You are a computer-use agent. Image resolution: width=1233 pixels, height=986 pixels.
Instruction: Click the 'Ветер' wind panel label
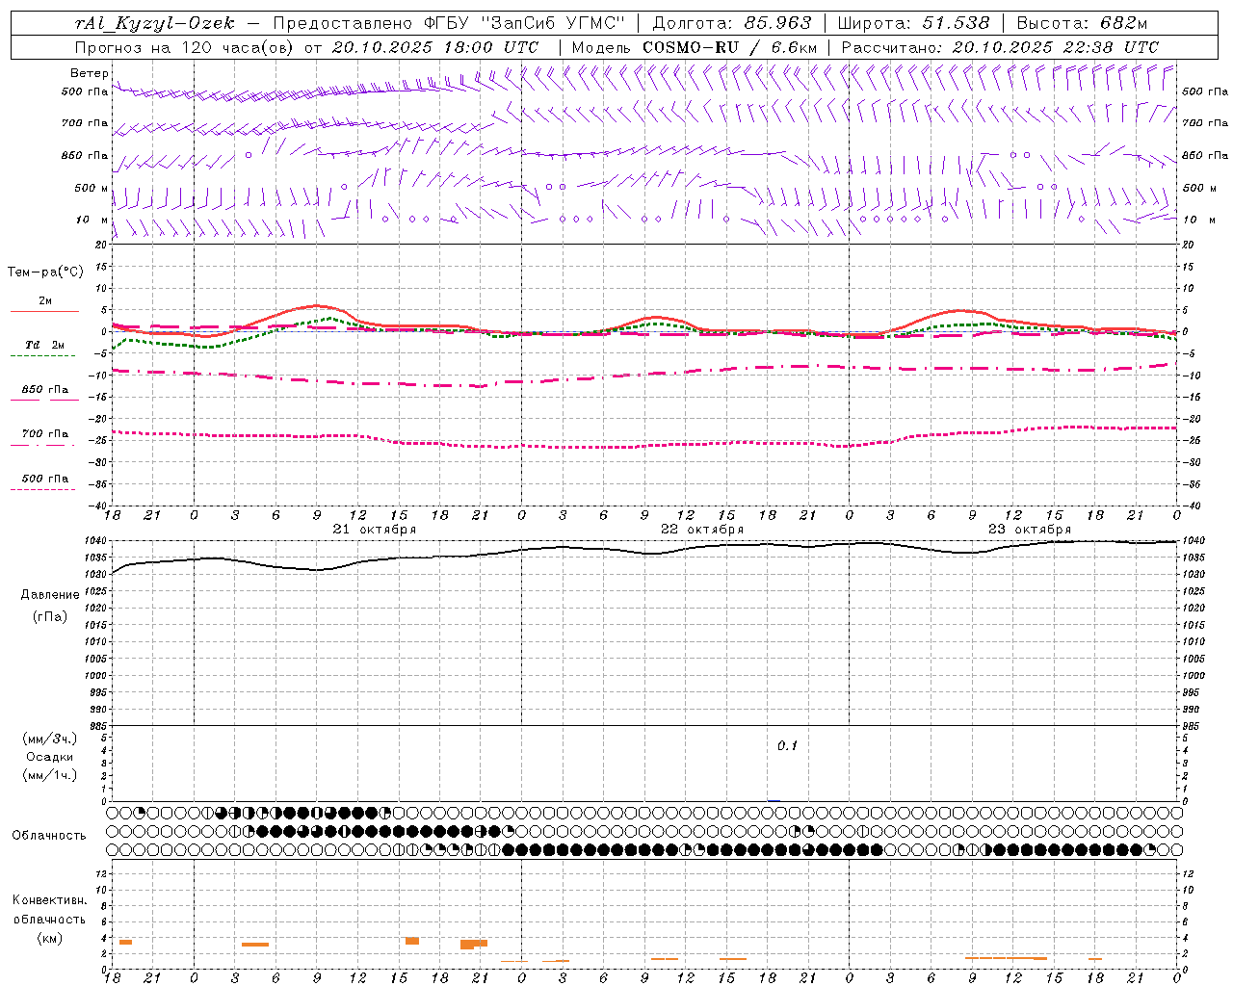[x=90, y=73]
